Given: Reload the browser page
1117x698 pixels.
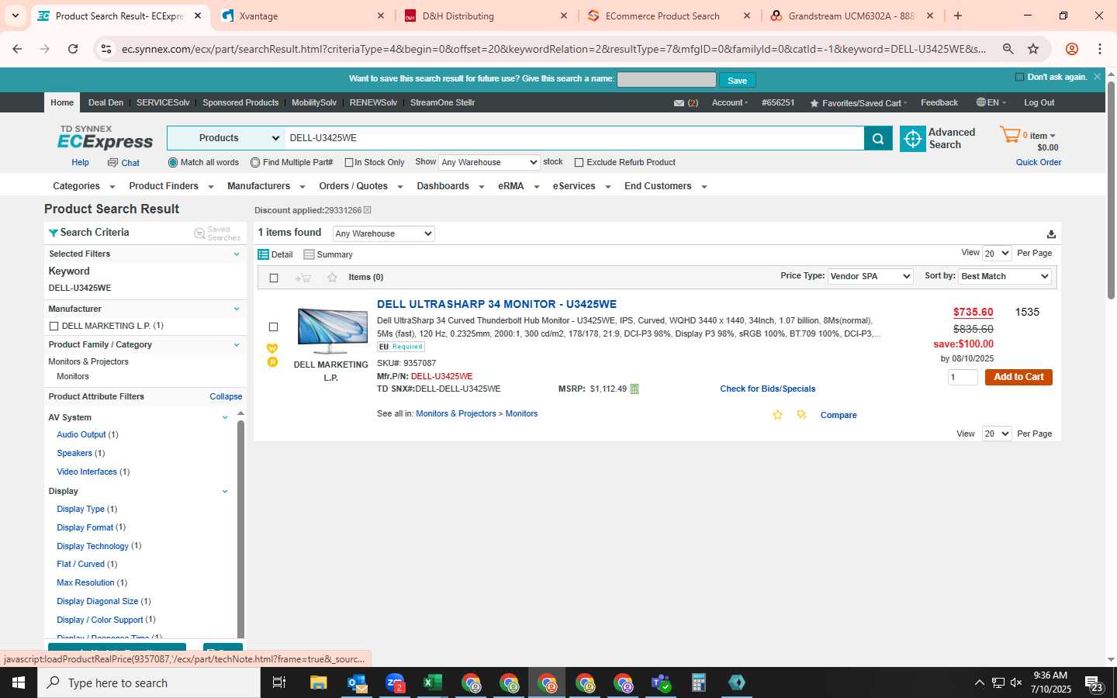Looking at the screenshot, I should [x=73, y=49].
